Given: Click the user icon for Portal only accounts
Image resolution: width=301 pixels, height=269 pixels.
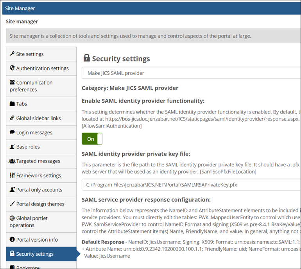Looking at the screenshot, I should point(12,190).
